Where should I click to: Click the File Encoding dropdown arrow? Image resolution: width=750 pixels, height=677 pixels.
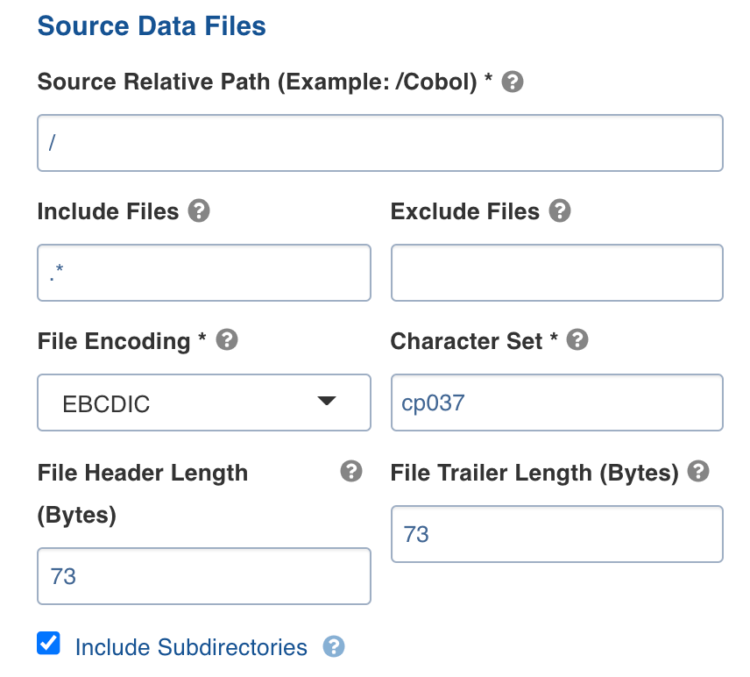click(x=326, y=402)
